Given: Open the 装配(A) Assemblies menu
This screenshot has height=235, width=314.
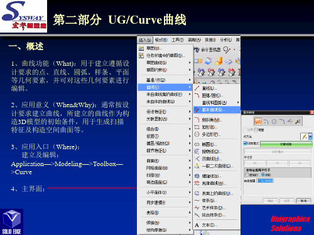Looking at the screenshot, I should 194,39.
